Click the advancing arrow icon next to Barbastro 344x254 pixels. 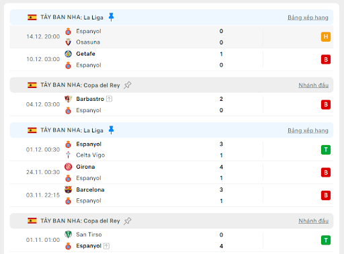point(109,99)
